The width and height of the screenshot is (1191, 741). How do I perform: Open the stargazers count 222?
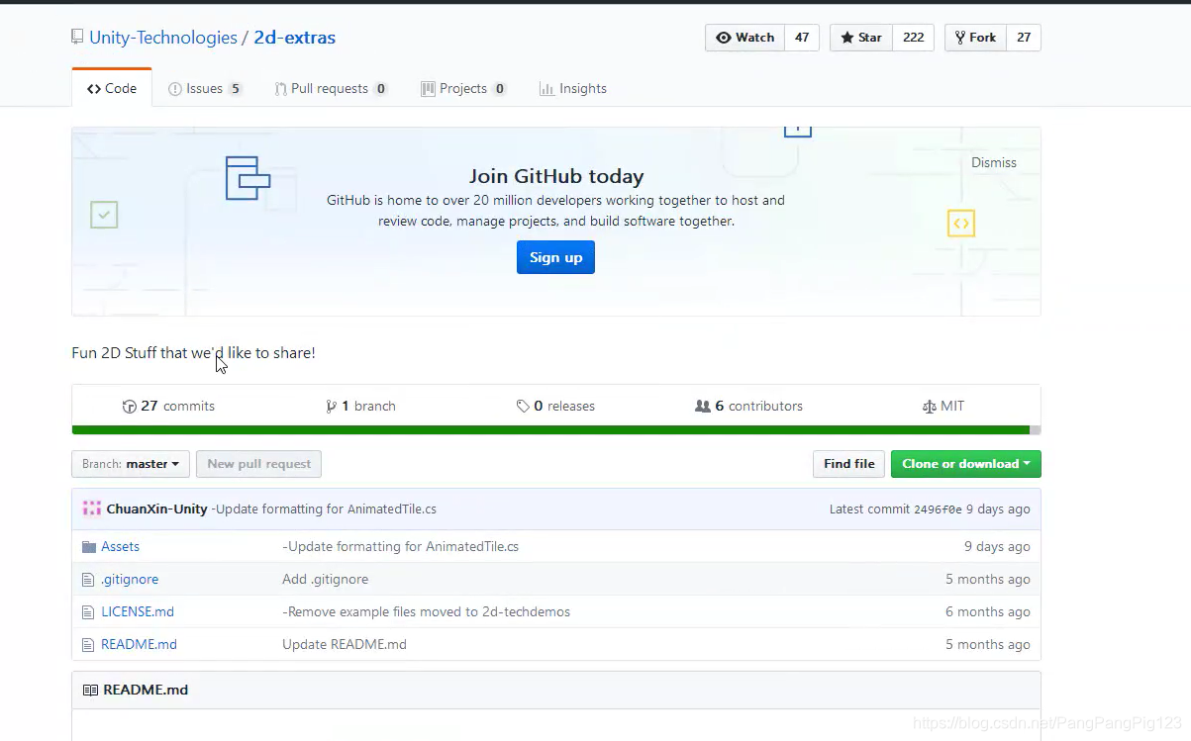[914, 38]
